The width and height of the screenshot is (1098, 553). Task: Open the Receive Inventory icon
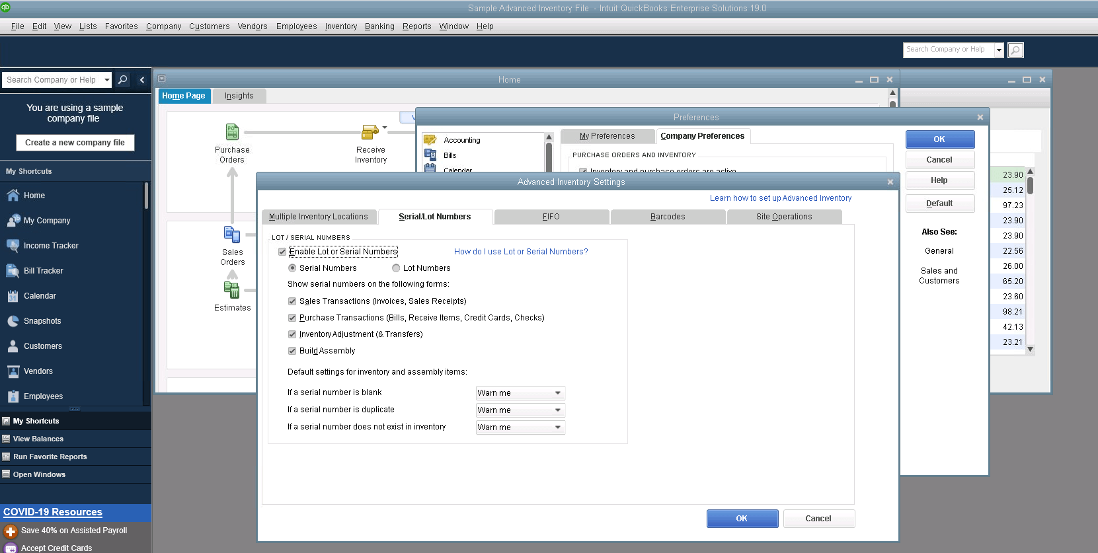[x=370, y=132]
